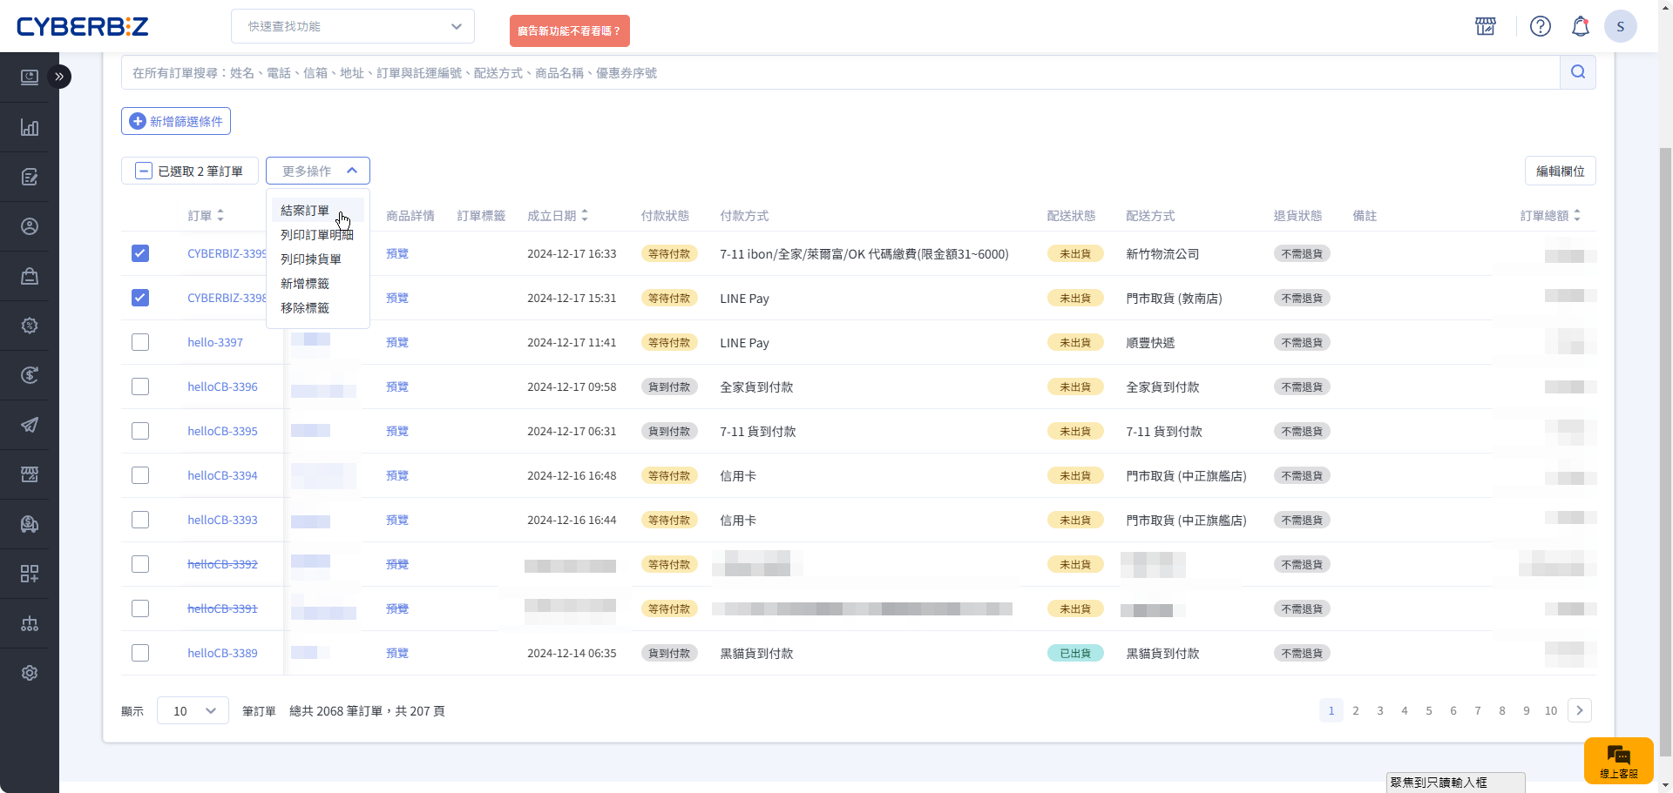Viewport: 1673px width, 793px height.
Task: Click the storefront icon in top bar
Action: [x=1486, y=26]
